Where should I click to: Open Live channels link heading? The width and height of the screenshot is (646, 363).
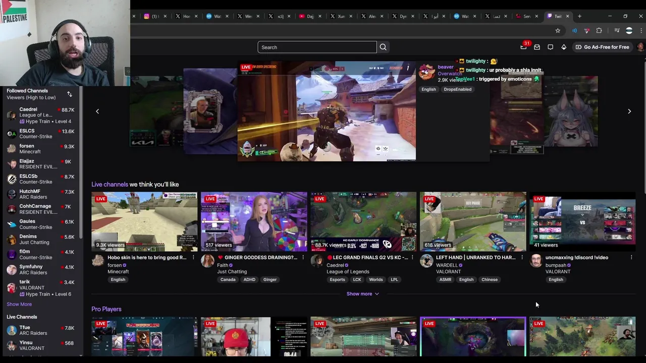(x=110, y=185)
